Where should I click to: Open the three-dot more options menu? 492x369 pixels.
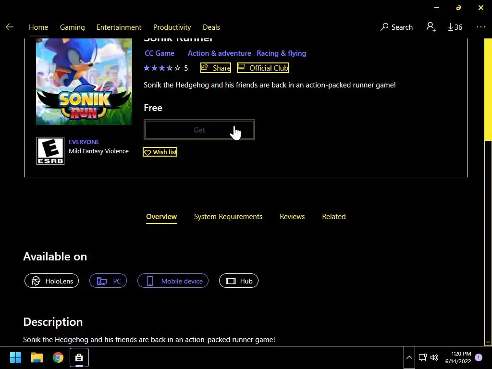coord(480,27)
